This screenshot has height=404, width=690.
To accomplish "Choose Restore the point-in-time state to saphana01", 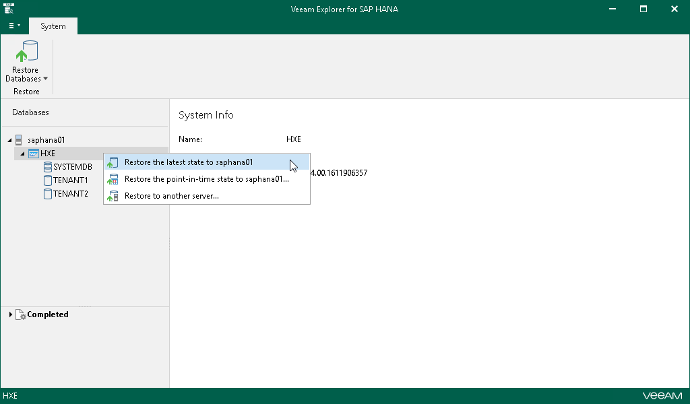I will 207,179.
